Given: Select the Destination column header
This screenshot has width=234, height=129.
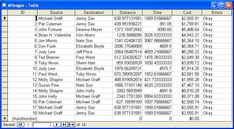Looking at the screenshot, I should tap(94, 13).
